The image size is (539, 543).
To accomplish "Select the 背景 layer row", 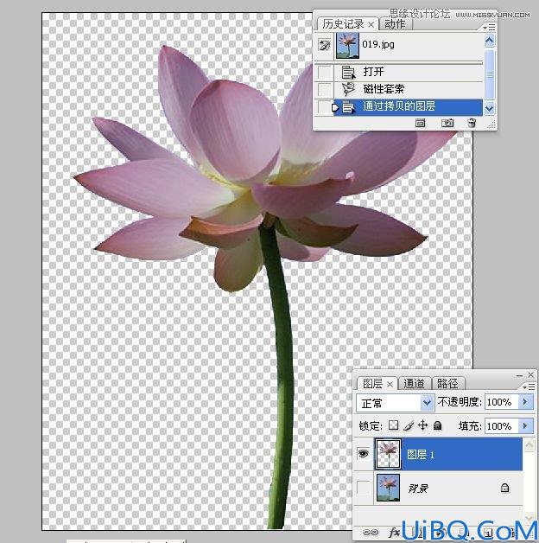I will (x=448, y=488).
